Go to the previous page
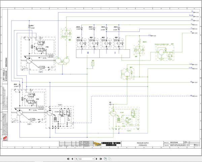 point(72,159)
